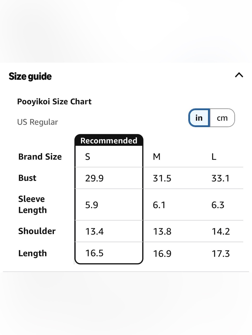Click the 6.1 sleeve length value
Viewport: 252px width, 335px height.
point(159,205)
